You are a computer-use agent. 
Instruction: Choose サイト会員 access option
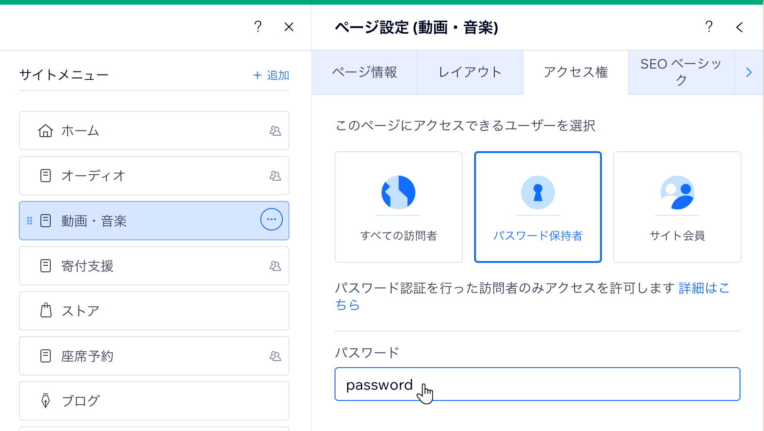point(677,207)
